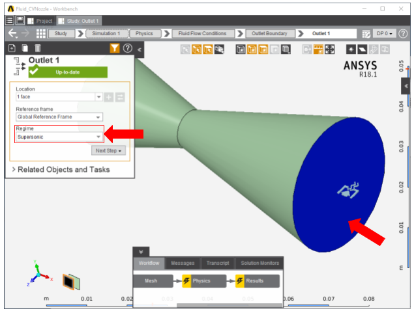Expand Related Objects and Tasks
Viewport: 416px width, 313px height.
pos(61,169)
